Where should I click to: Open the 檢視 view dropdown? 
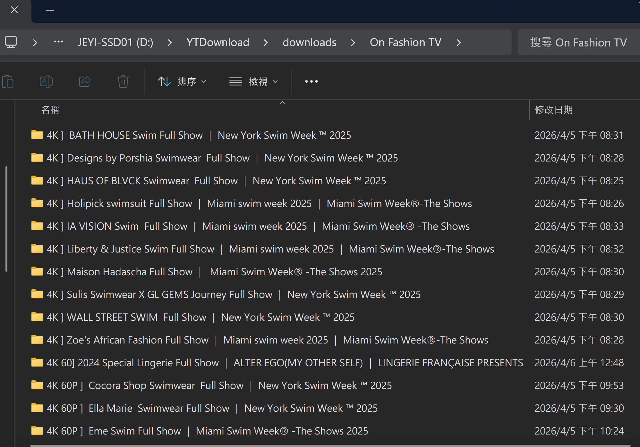[253, 81]
